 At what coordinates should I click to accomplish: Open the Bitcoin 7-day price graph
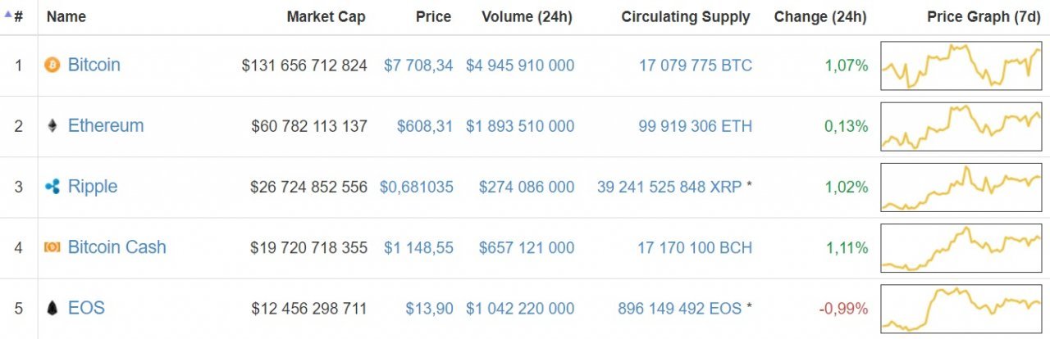(x=961, y=66)
